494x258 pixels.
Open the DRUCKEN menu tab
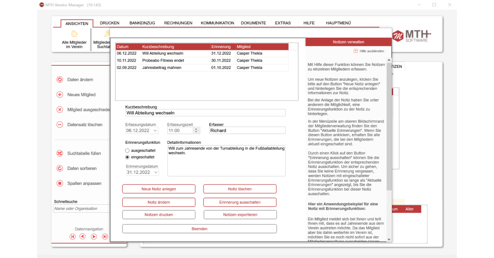click(x=110, y=23)
